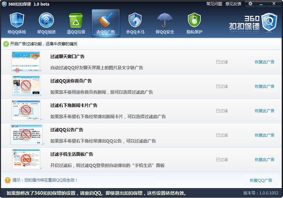The width and height of the screenshot is (283, 198).
Task: Open settings via the gear icon
Action: coord(250,4)
